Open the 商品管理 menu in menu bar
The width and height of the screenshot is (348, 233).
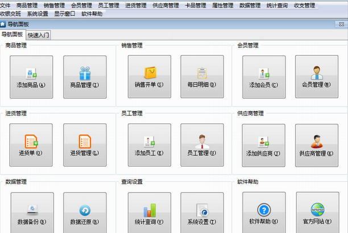tap(27, 5)
